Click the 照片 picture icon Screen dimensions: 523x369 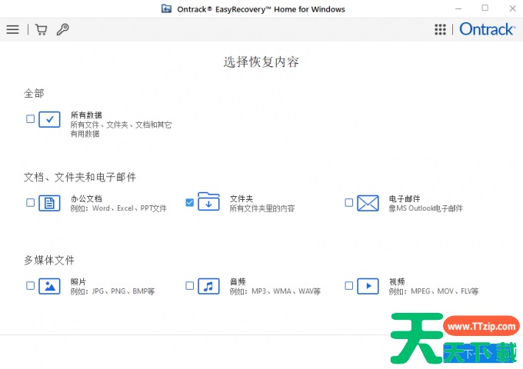click(x=49, y=286)
